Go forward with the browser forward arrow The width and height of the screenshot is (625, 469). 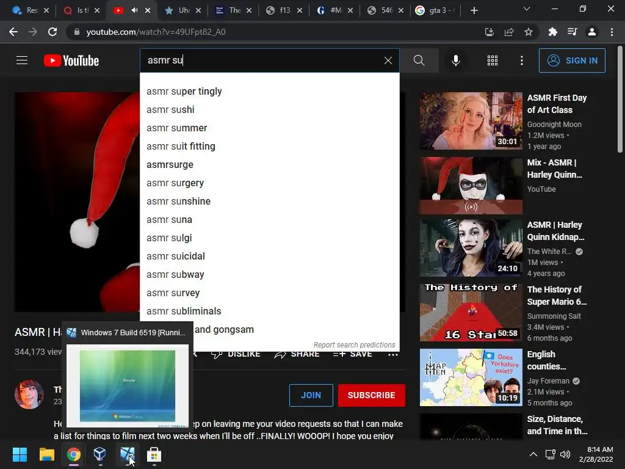pos(33,32)
